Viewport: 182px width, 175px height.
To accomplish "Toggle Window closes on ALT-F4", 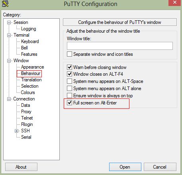I will pos(69,74).
